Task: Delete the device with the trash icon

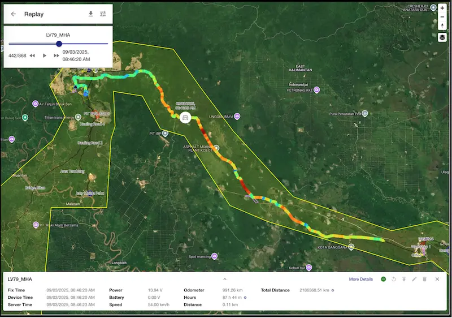Action: pos(424,279)
